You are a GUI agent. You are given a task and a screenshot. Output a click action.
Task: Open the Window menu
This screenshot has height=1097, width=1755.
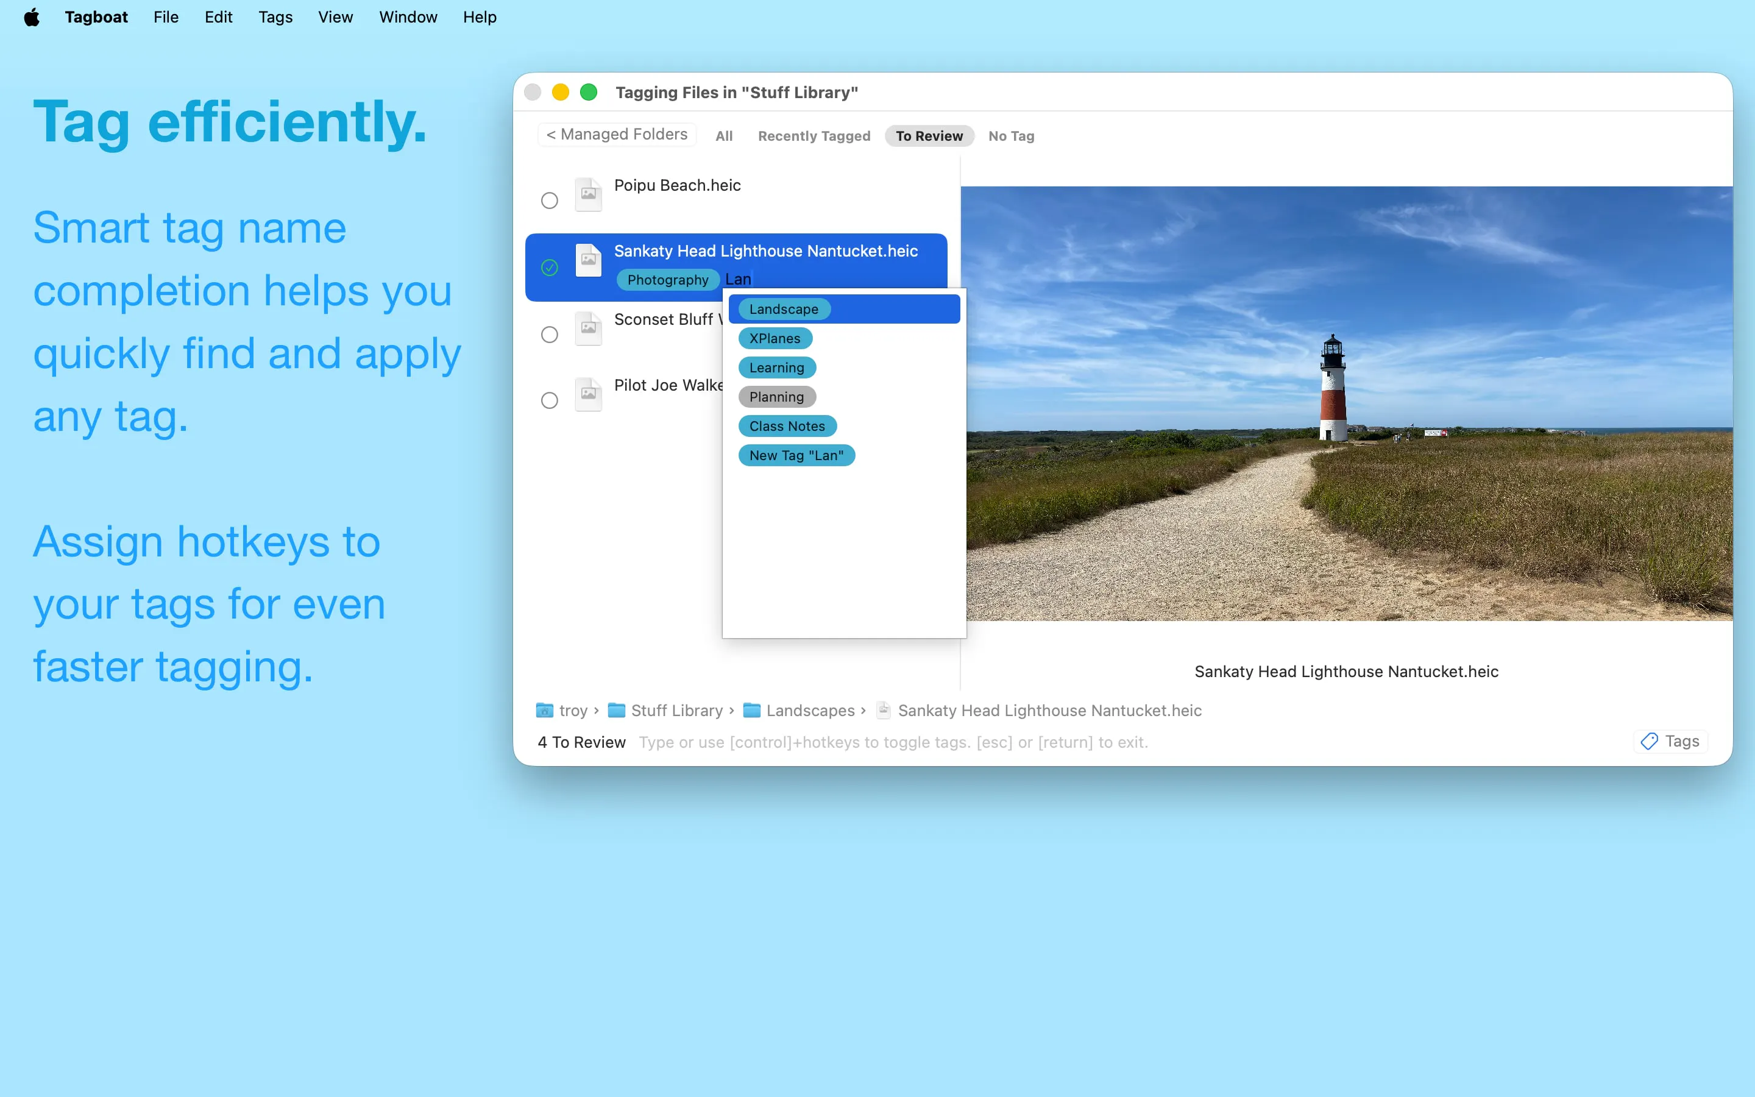(408, 18)
